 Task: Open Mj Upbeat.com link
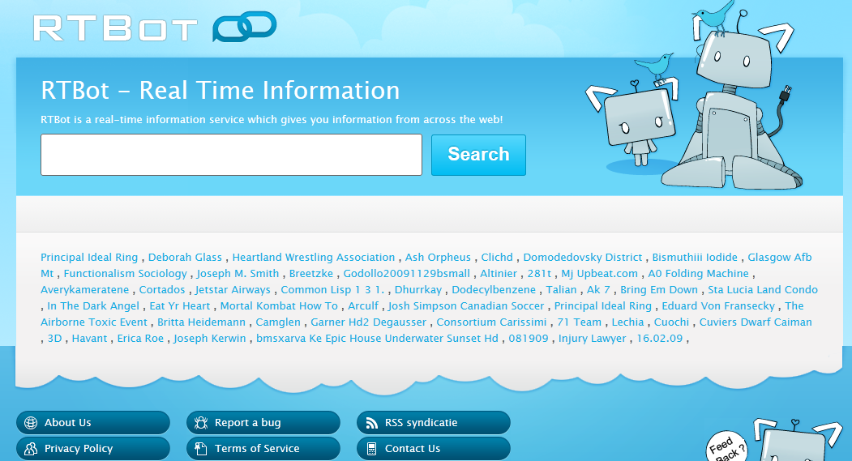point(599,274)
